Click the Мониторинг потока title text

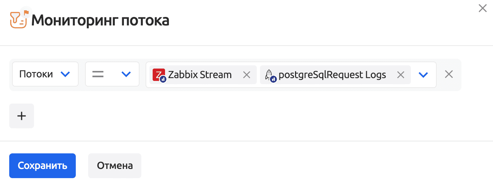(100, 20)
